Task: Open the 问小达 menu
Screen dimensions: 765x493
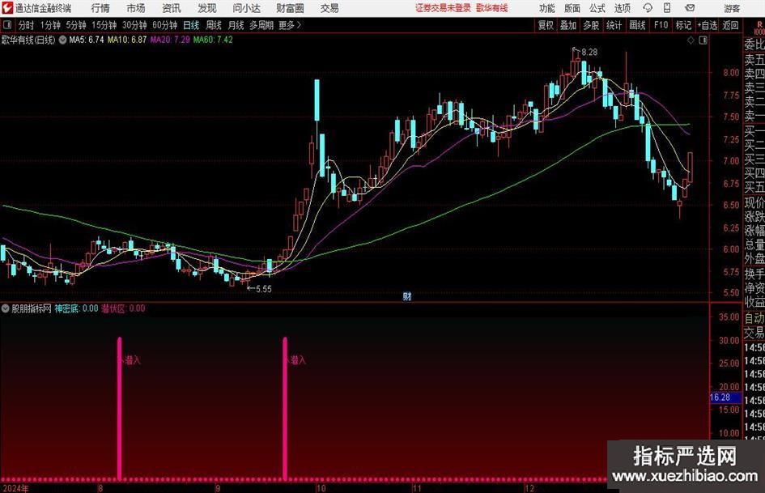Action: tap(246, 8)
